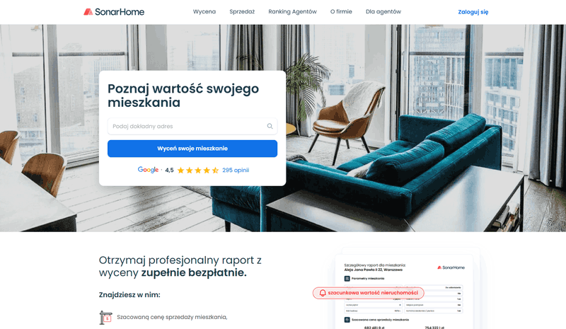Click the Zaloguj się link
The image size is (566, 329).
point(473,12)
